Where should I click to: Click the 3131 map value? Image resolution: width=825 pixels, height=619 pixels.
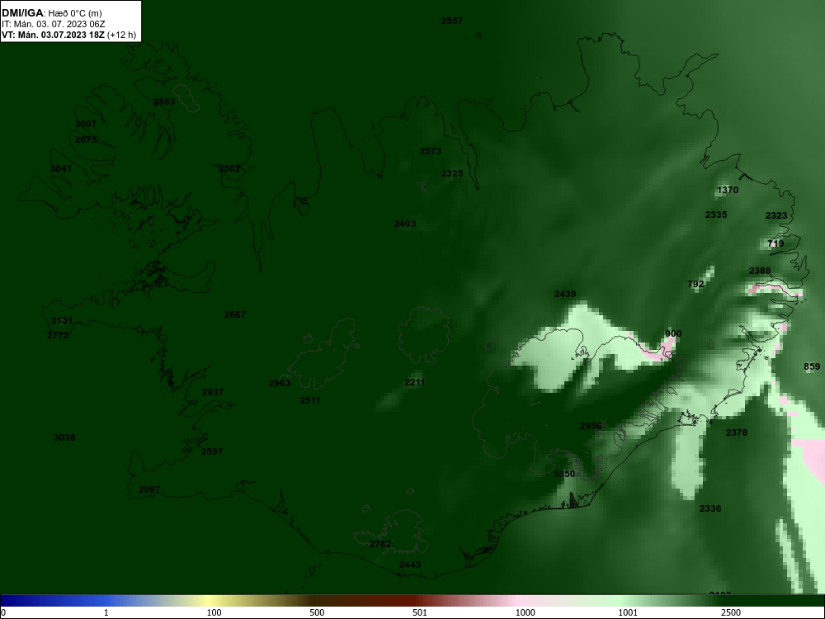point(62,320)
